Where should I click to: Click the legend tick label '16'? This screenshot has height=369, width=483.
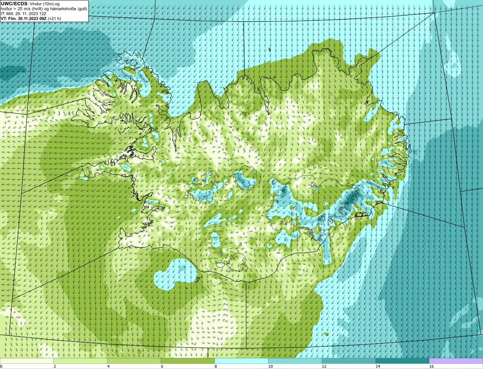[431, 366]
